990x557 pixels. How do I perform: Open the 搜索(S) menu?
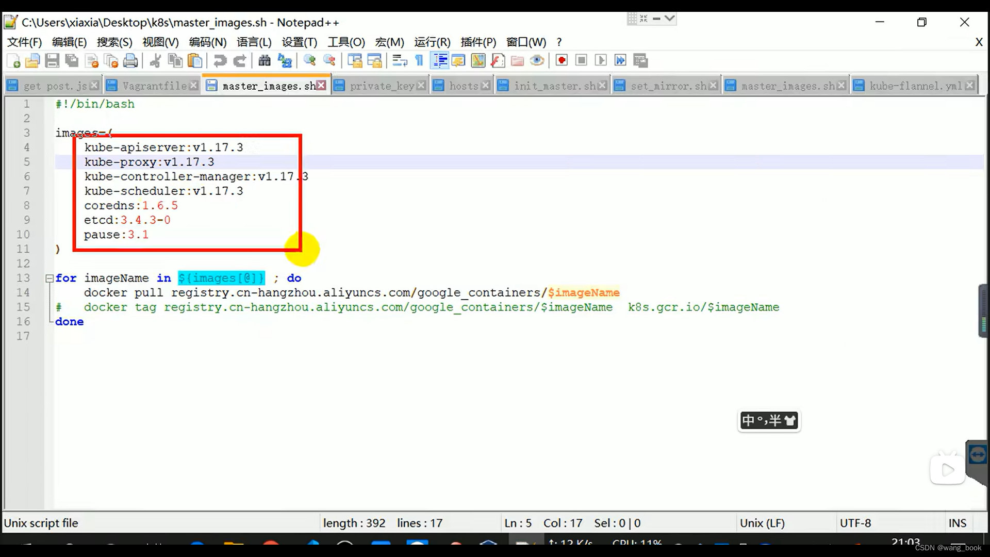click(114, 42)
